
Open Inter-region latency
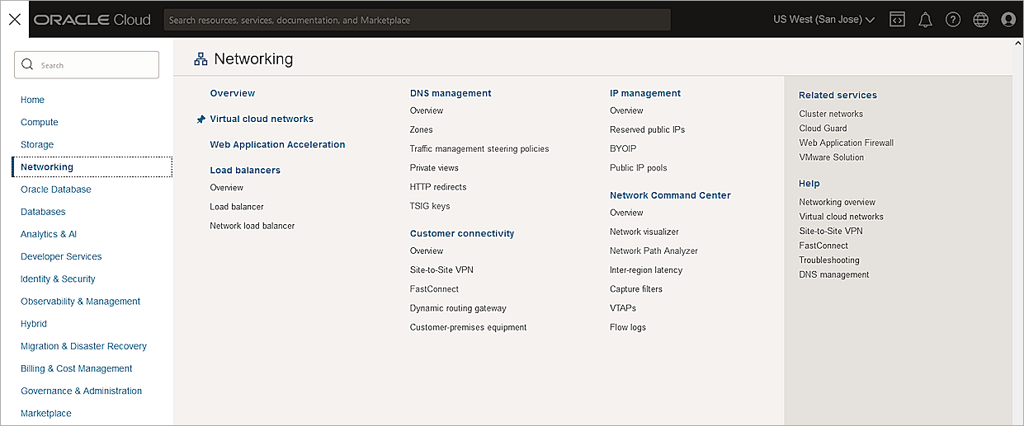[646, 269]
